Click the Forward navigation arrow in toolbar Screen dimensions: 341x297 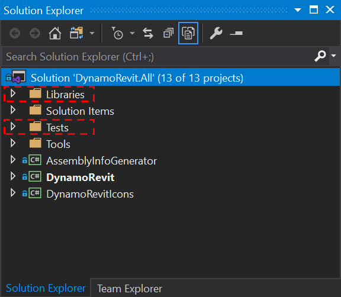35,33
